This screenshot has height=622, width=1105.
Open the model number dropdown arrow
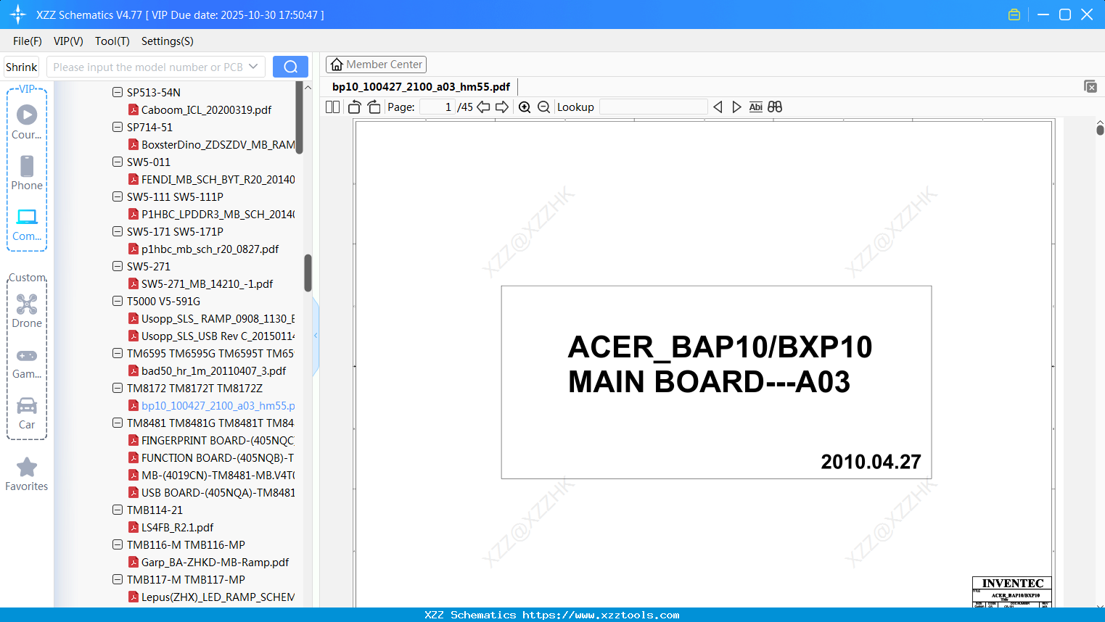tap(253, 67)
